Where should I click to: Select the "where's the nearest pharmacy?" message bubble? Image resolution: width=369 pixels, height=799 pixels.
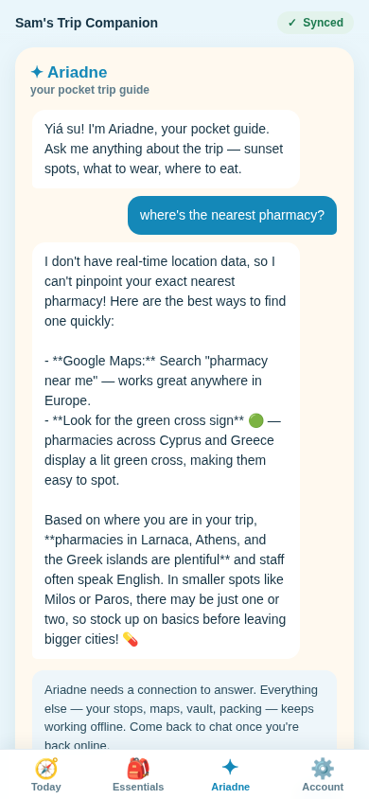click(232, 216)
